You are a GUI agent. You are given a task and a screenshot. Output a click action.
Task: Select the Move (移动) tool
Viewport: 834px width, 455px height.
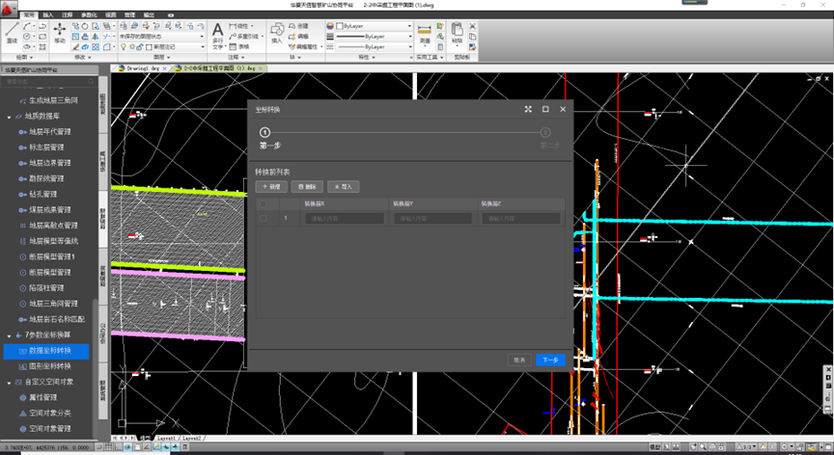pos(60,33)
